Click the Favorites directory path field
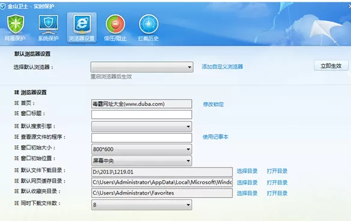Screen dimensions: 351x221 point(162,193)
